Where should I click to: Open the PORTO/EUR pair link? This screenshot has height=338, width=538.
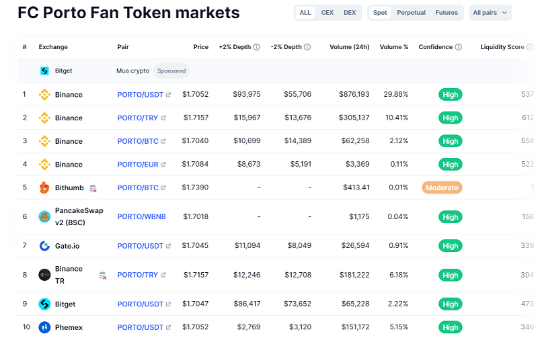[x=137, y=165]
